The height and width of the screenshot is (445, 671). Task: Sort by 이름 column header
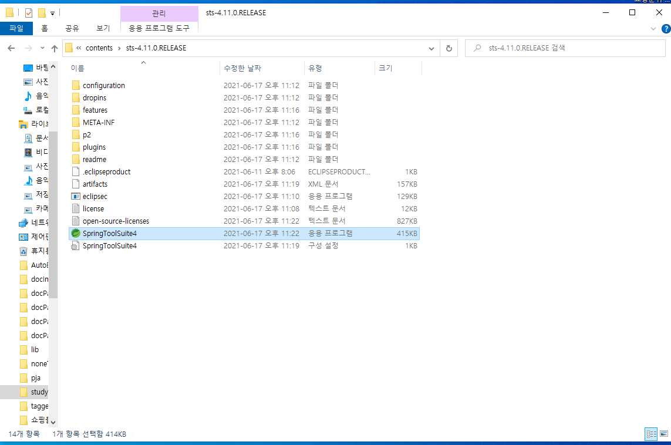(144, 68)
